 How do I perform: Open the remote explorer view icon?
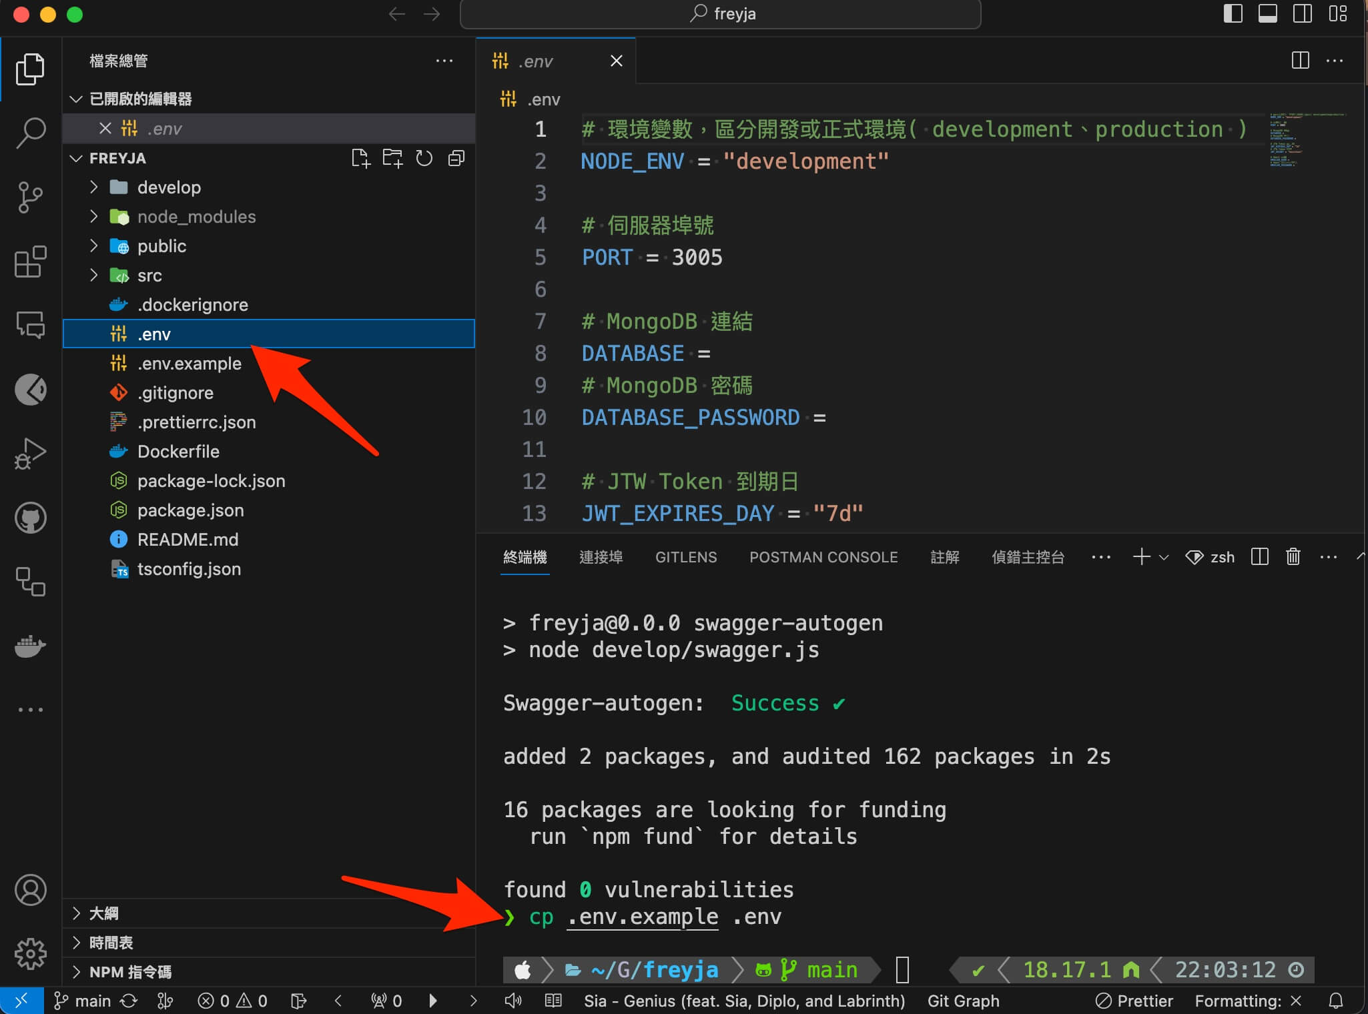(30, 581)
